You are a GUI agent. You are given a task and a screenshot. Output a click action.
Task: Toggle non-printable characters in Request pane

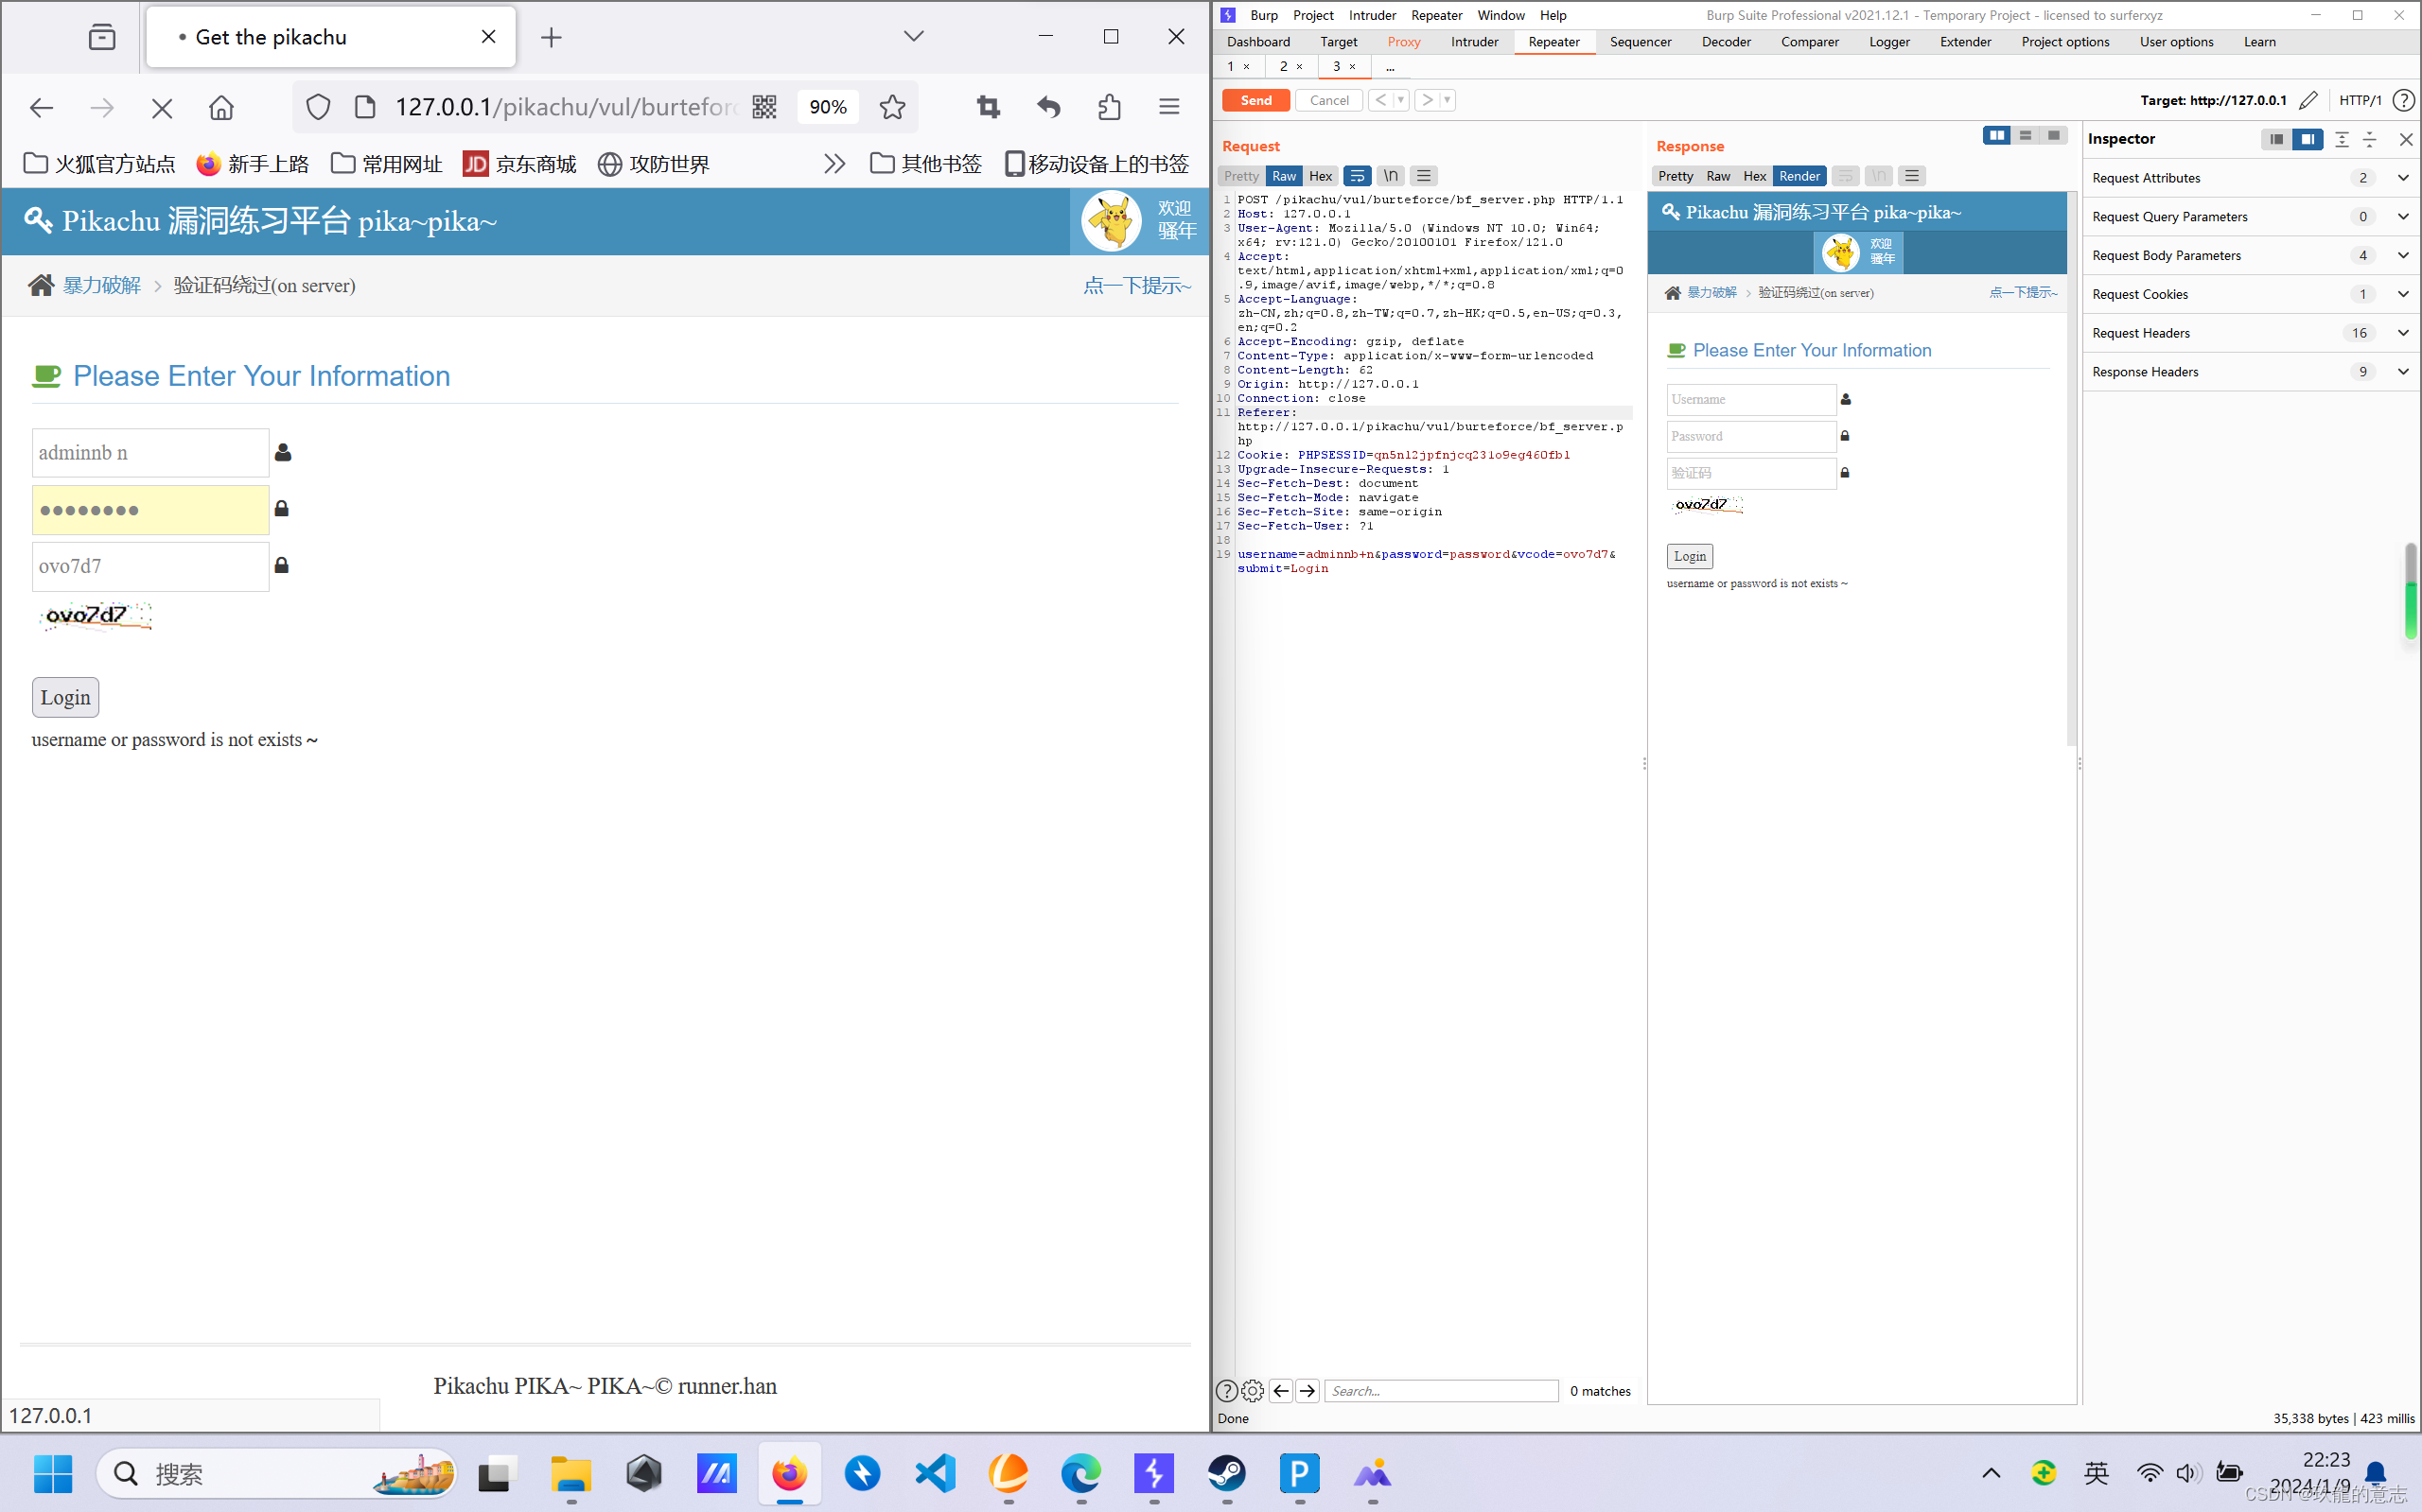pos(1391,176)
